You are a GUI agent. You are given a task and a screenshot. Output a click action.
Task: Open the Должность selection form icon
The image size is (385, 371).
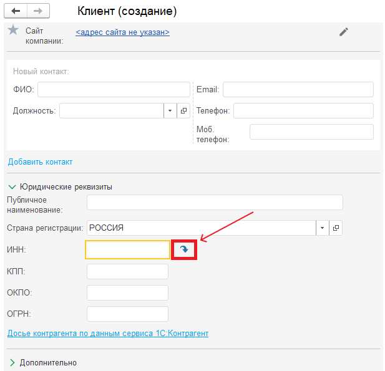[x=183, y=110]
